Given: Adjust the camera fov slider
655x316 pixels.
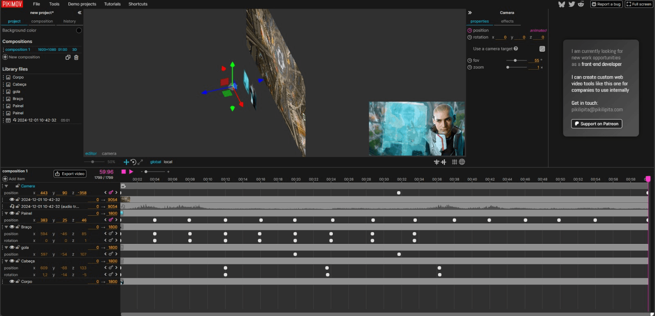Looking at the screenshot, I should [515, 61].
